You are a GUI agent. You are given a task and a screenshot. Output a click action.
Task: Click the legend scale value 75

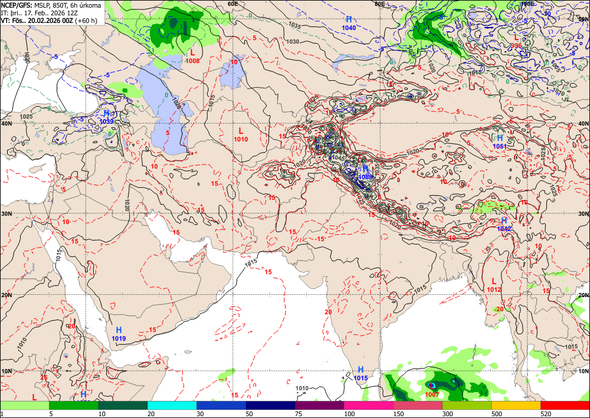click(x=300, y=414)
